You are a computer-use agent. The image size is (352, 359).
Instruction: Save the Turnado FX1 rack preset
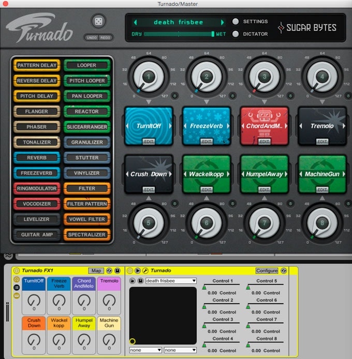tap(118, 271)
